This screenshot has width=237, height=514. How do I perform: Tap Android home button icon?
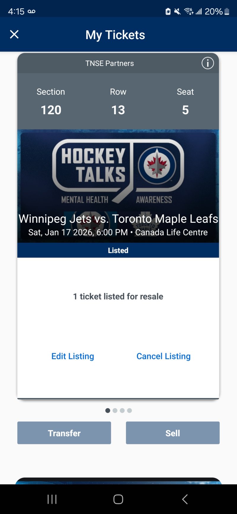(x=118, y=499)
